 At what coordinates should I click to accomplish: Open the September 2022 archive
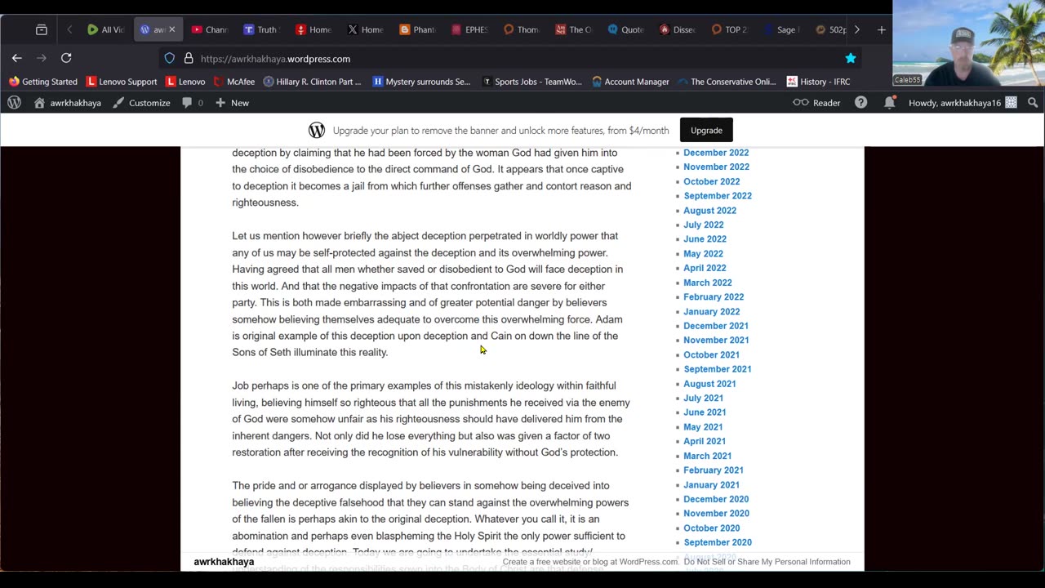[x=718, y=196]
